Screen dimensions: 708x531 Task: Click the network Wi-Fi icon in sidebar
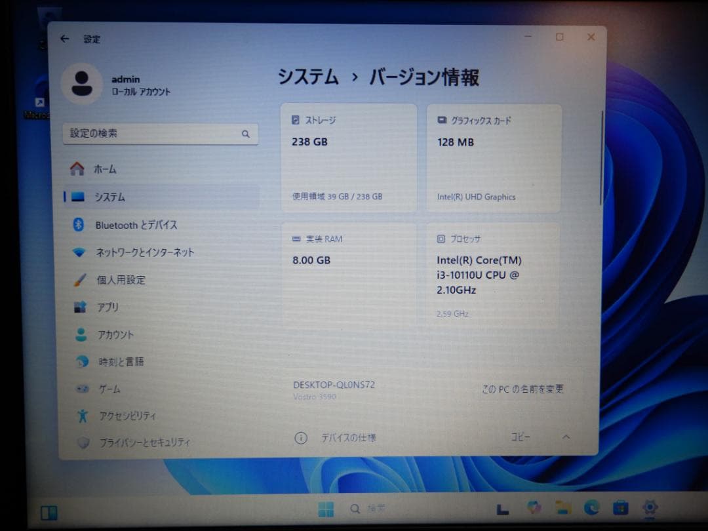coord(79,252)
